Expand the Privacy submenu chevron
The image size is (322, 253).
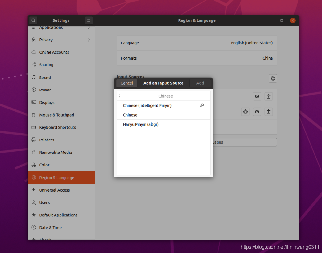pos(89,40)
